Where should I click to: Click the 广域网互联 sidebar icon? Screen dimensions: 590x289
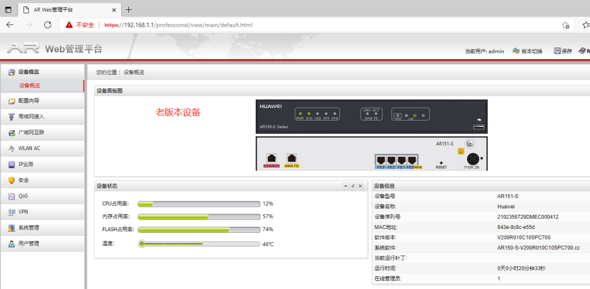coord(11,133)
